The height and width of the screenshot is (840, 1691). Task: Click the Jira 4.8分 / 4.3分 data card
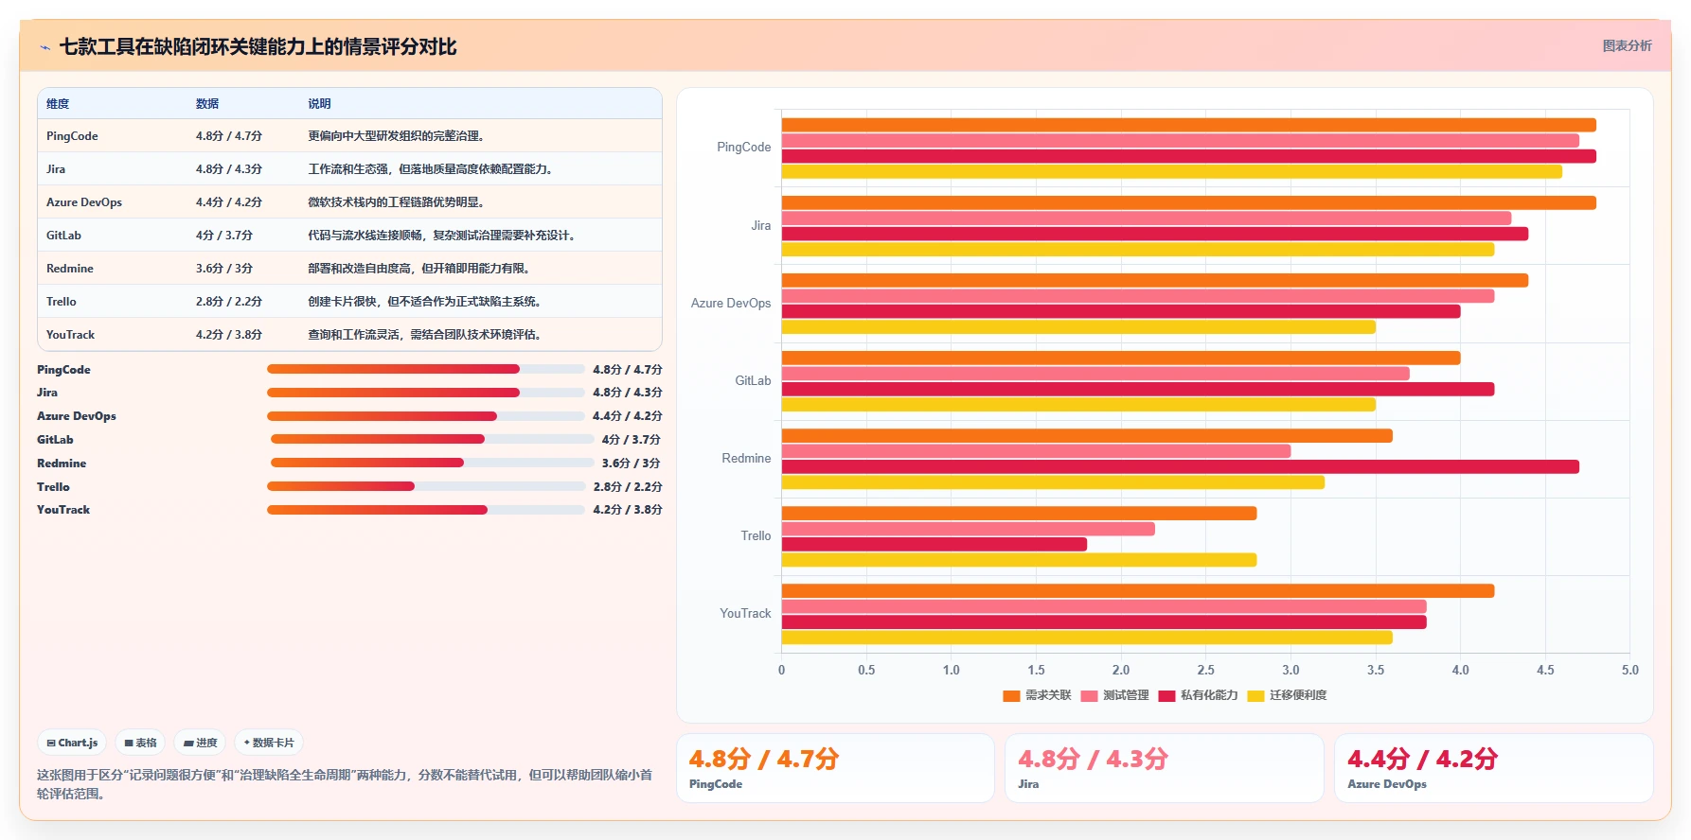point(1165,768)
